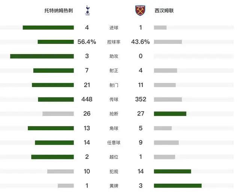Select the 448 passes value

pos(87,99)
